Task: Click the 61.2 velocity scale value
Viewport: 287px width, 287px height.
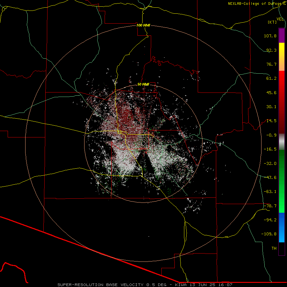Action: (x=271, y=78)
